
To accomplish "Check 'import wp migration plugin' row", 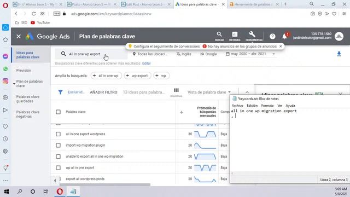I will pyautogui.click(x=59, y=145).
